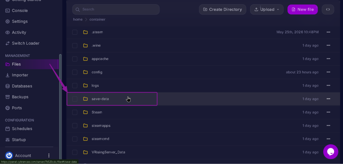Open Schedules under Configuration
The image size is (343, 164).
click(x=19, y=129)
